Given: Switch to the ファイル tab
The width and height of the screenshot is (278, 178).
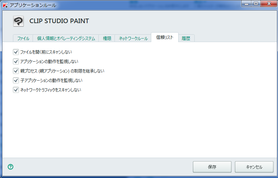Looking at the screenshot, I should 23,38.
